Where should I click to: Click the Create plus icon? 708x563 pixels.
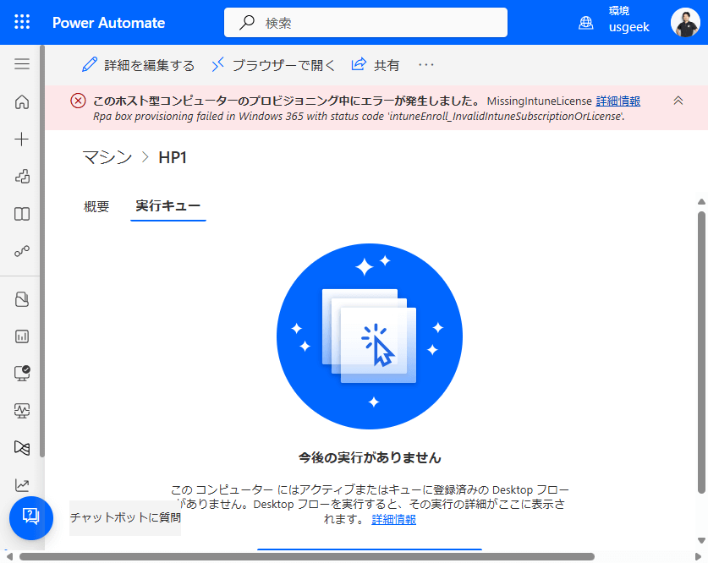[x=22, y=139]
